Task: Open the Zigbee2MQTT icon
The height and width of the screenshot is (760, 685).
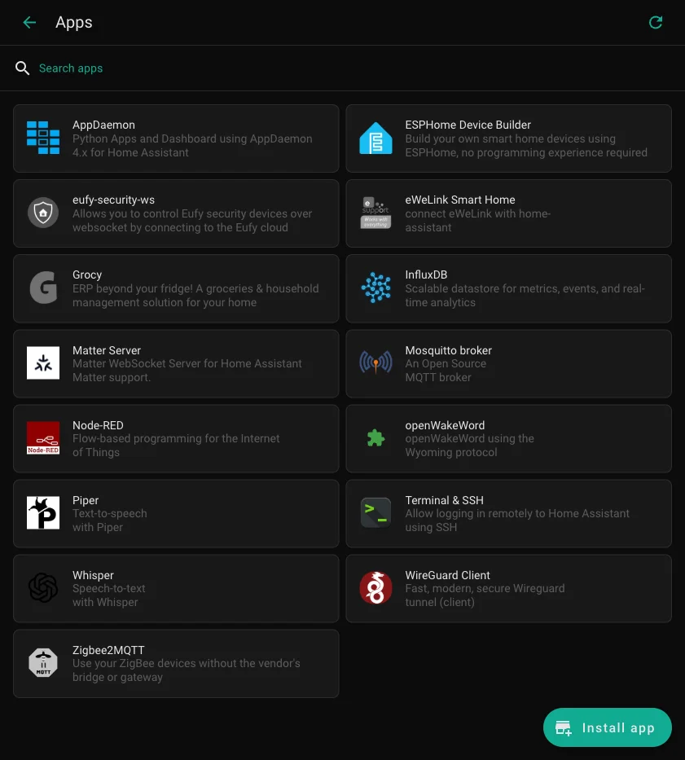Action: (42, 663)
